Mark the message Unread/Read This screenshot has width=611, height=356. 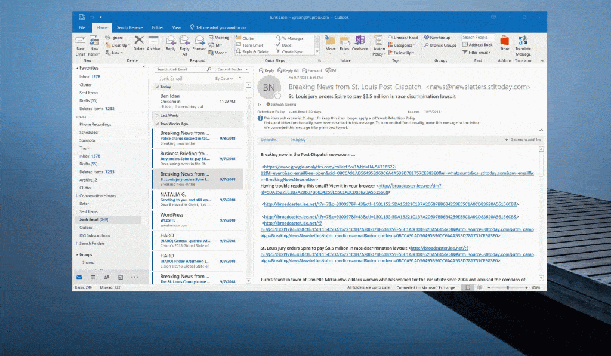coord(403,38)
